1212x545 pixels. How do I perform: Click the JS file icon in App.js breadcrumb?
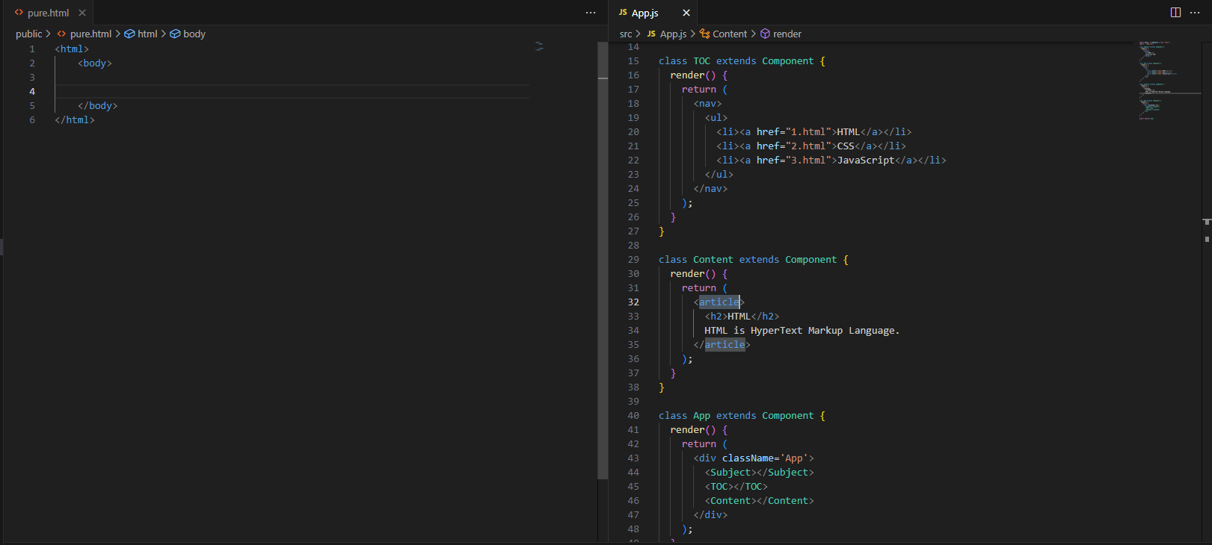(651, 34)
